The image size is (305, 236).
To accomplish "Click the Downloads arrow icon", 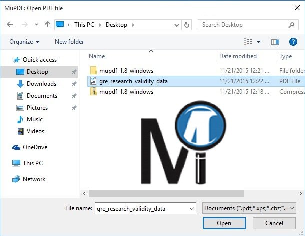I will pos(20,84).
